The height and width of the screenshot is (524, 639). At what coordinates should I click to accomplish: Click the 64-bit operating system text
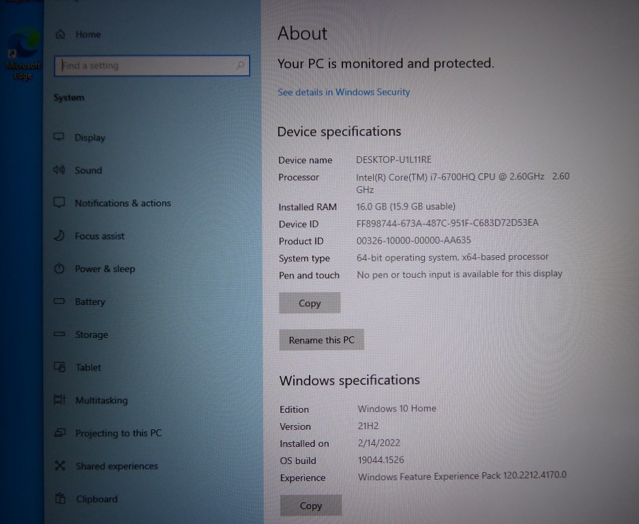click(453, 257)
